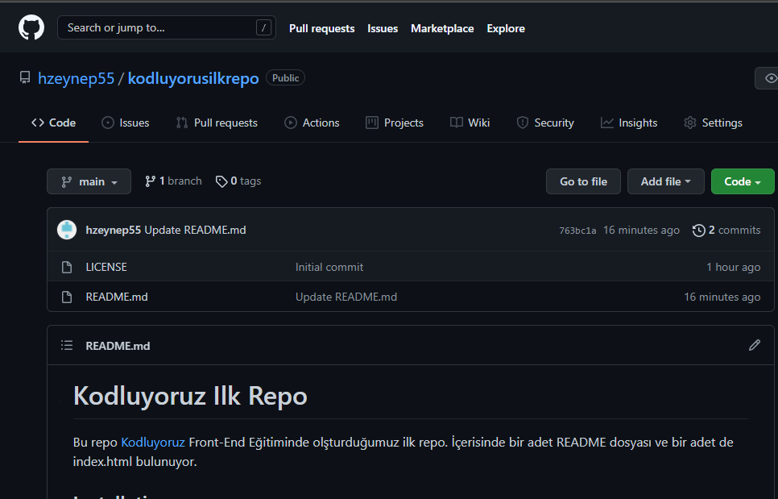Open the Actions tab
The height and width of the screenshot is (499, 778).
[312, 123]
